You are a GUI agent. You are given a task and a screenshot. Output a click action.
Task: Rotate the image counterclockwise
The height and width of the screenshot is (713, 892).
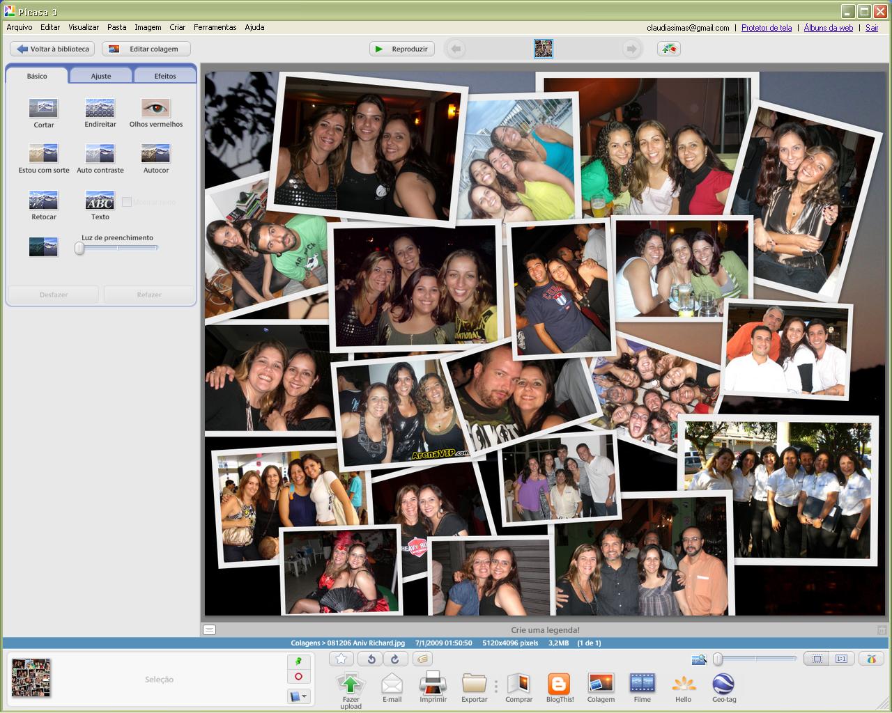pyautogui.click(x=371, y=659)
